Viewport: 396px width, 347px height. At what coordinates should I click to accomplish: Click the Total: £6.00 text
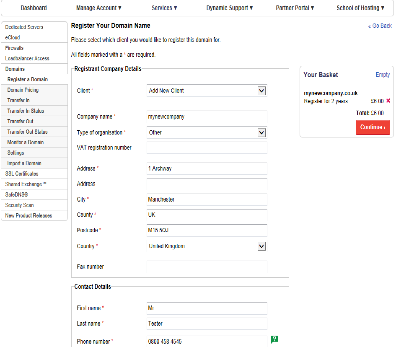(x=370, y=113)
